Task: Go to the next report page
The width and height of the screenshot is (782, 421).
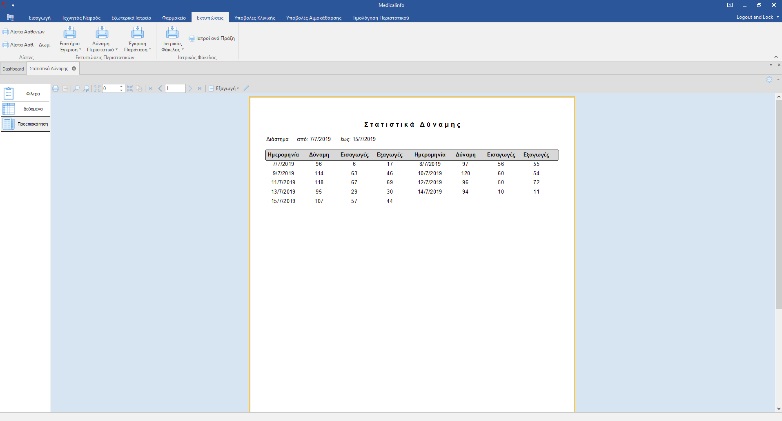Action: 190,88
